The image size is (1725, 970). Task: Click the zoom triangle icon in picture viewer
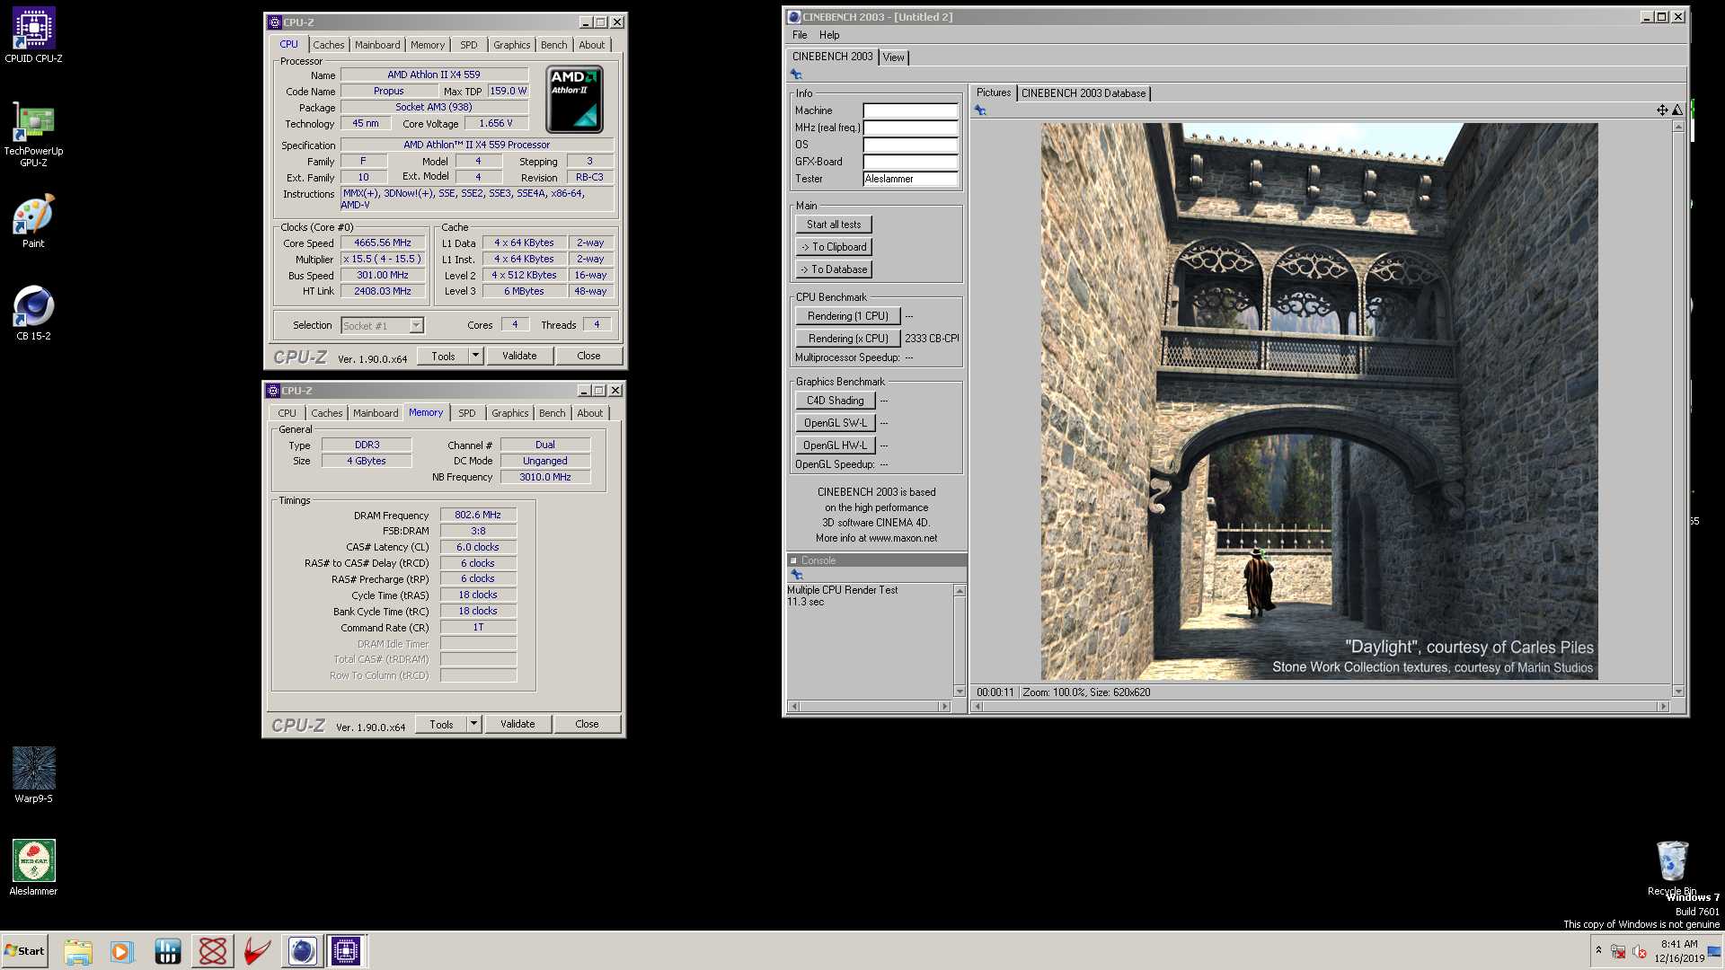click(1676, 110)
